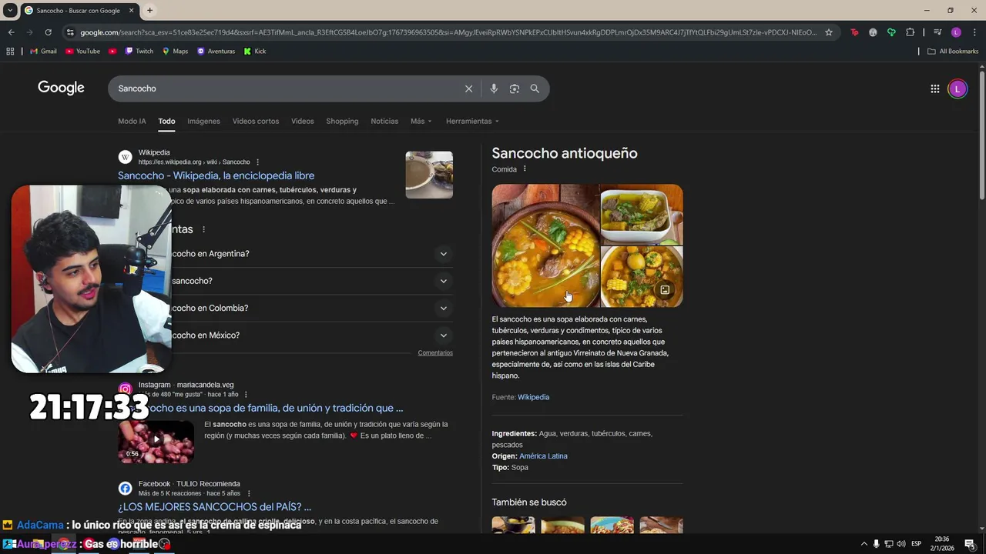Open volume control in system tray
The width and height of the screenshot is (986, 554).
(x=900, y=544)
